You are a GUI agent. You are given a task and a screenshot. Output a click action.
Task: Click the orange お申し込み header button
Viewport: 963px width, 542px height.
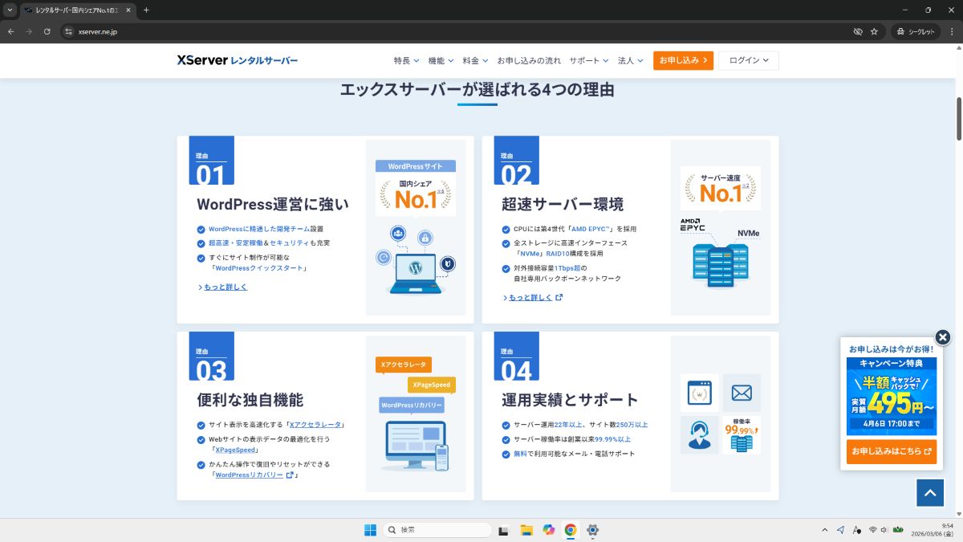click(x=683, y=60)
